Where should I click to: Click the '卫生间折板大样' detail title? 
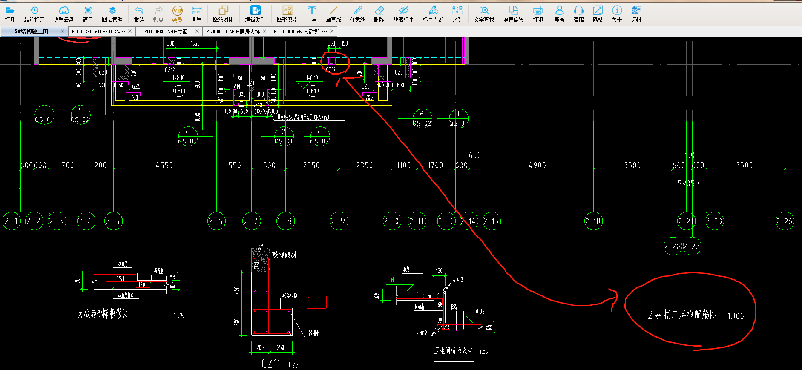tap(453, 351)
